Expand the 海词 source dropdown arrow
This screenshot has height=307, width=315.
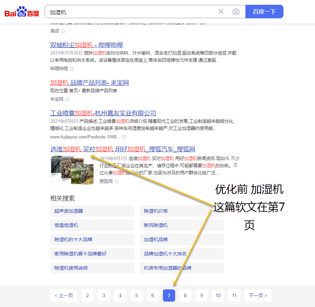63,31
